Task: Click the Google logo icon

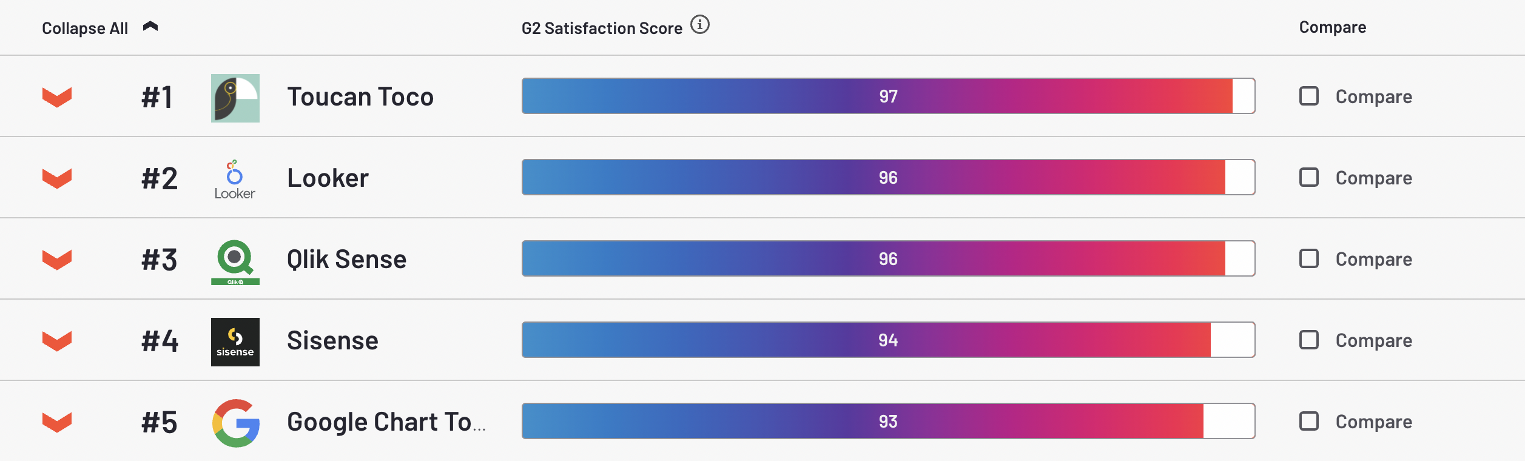Action: point(236,423)
